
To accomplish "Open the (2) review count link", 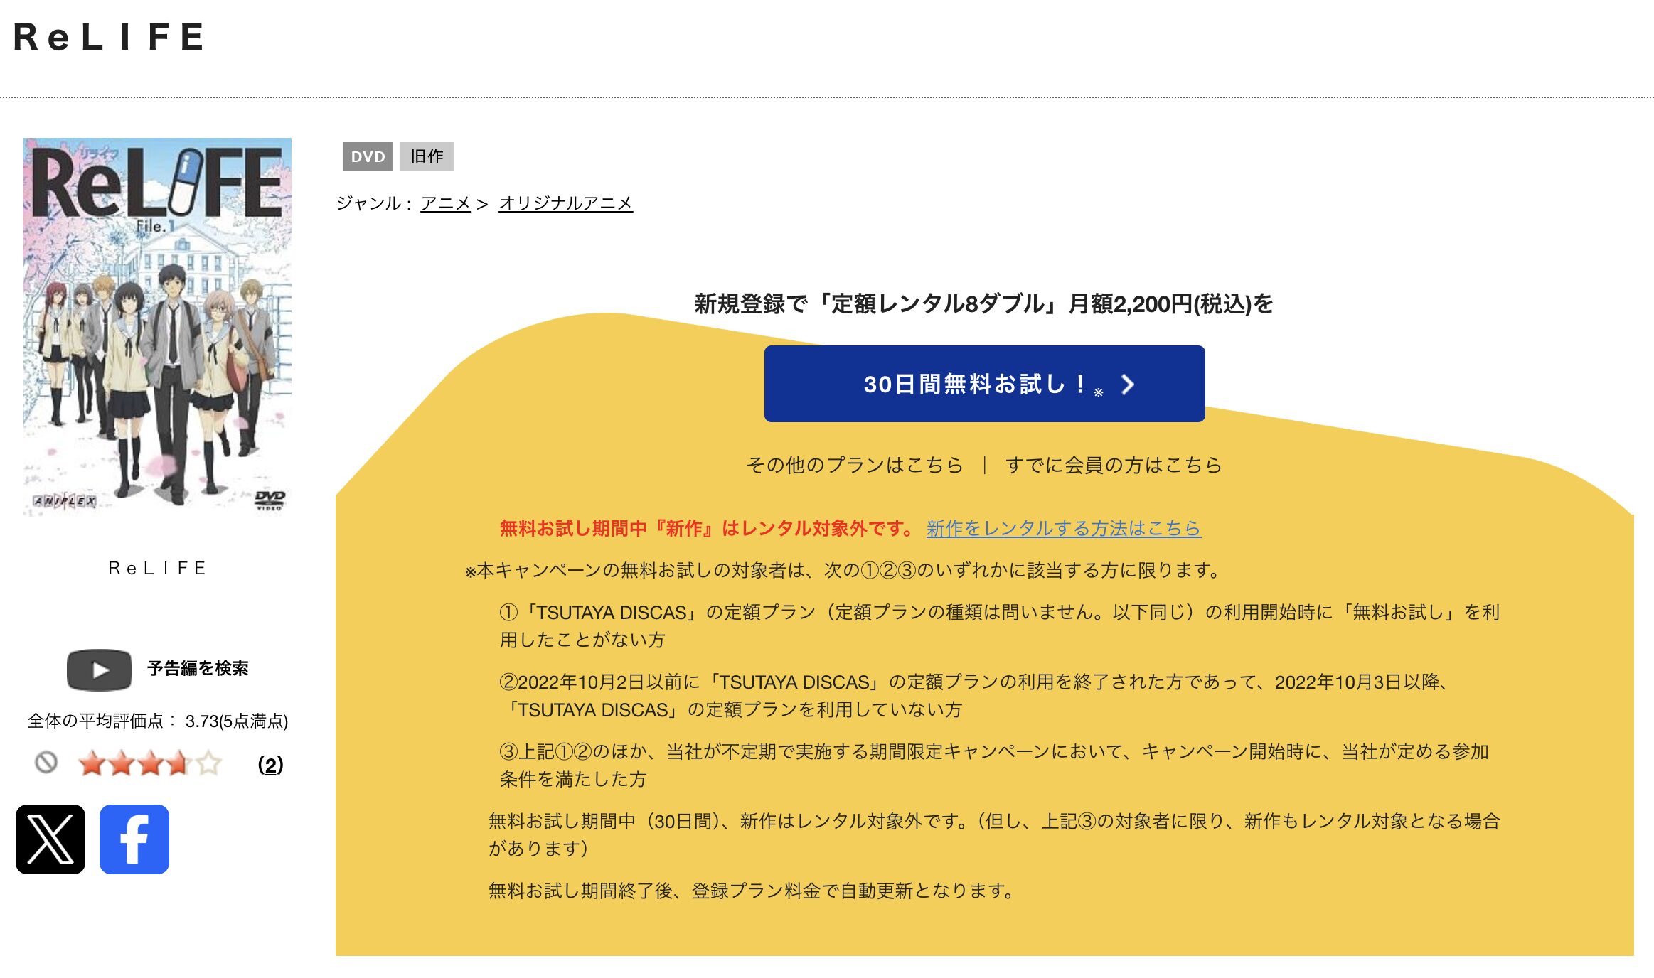I will [x=270, y=765].
